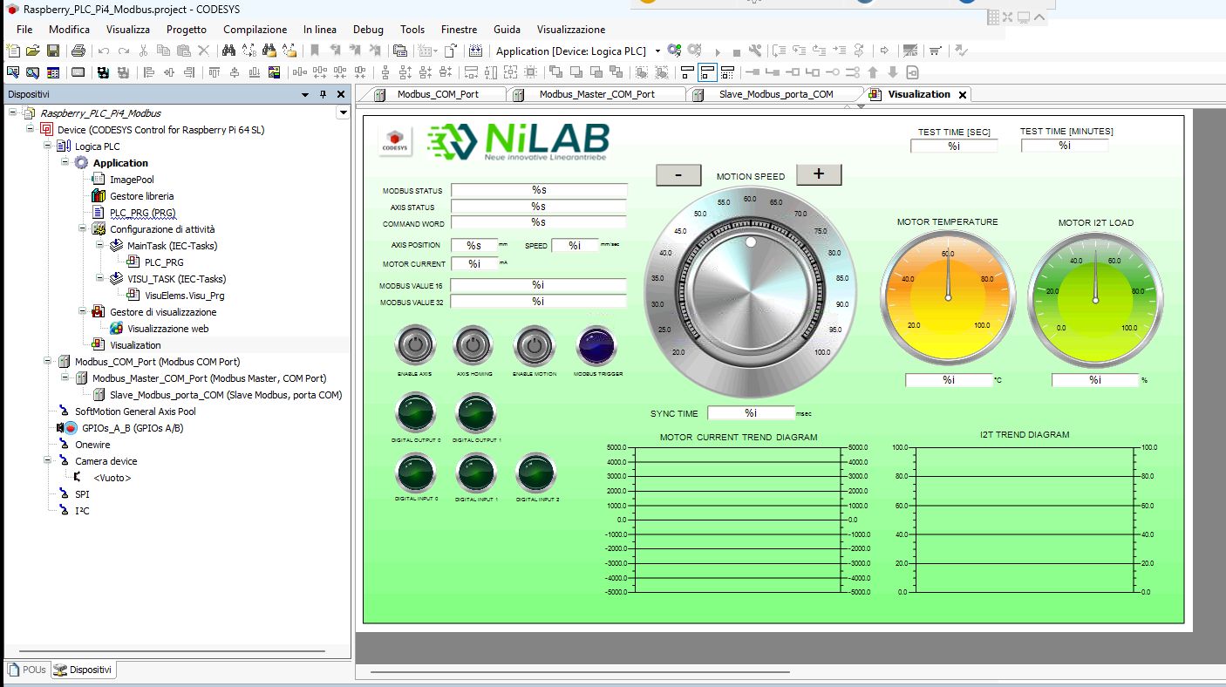Open the Find binoculars icon
This screenshot has height=687, width=1226.
tap(228, 51)
